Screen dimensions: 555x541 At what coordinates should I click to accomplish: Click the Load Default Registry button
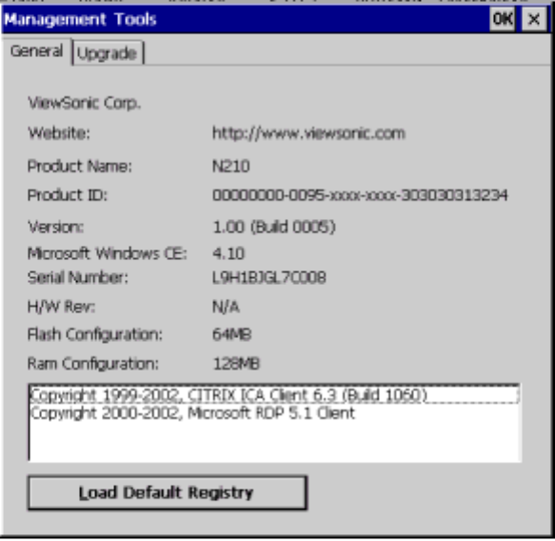(x=168, y=492)
